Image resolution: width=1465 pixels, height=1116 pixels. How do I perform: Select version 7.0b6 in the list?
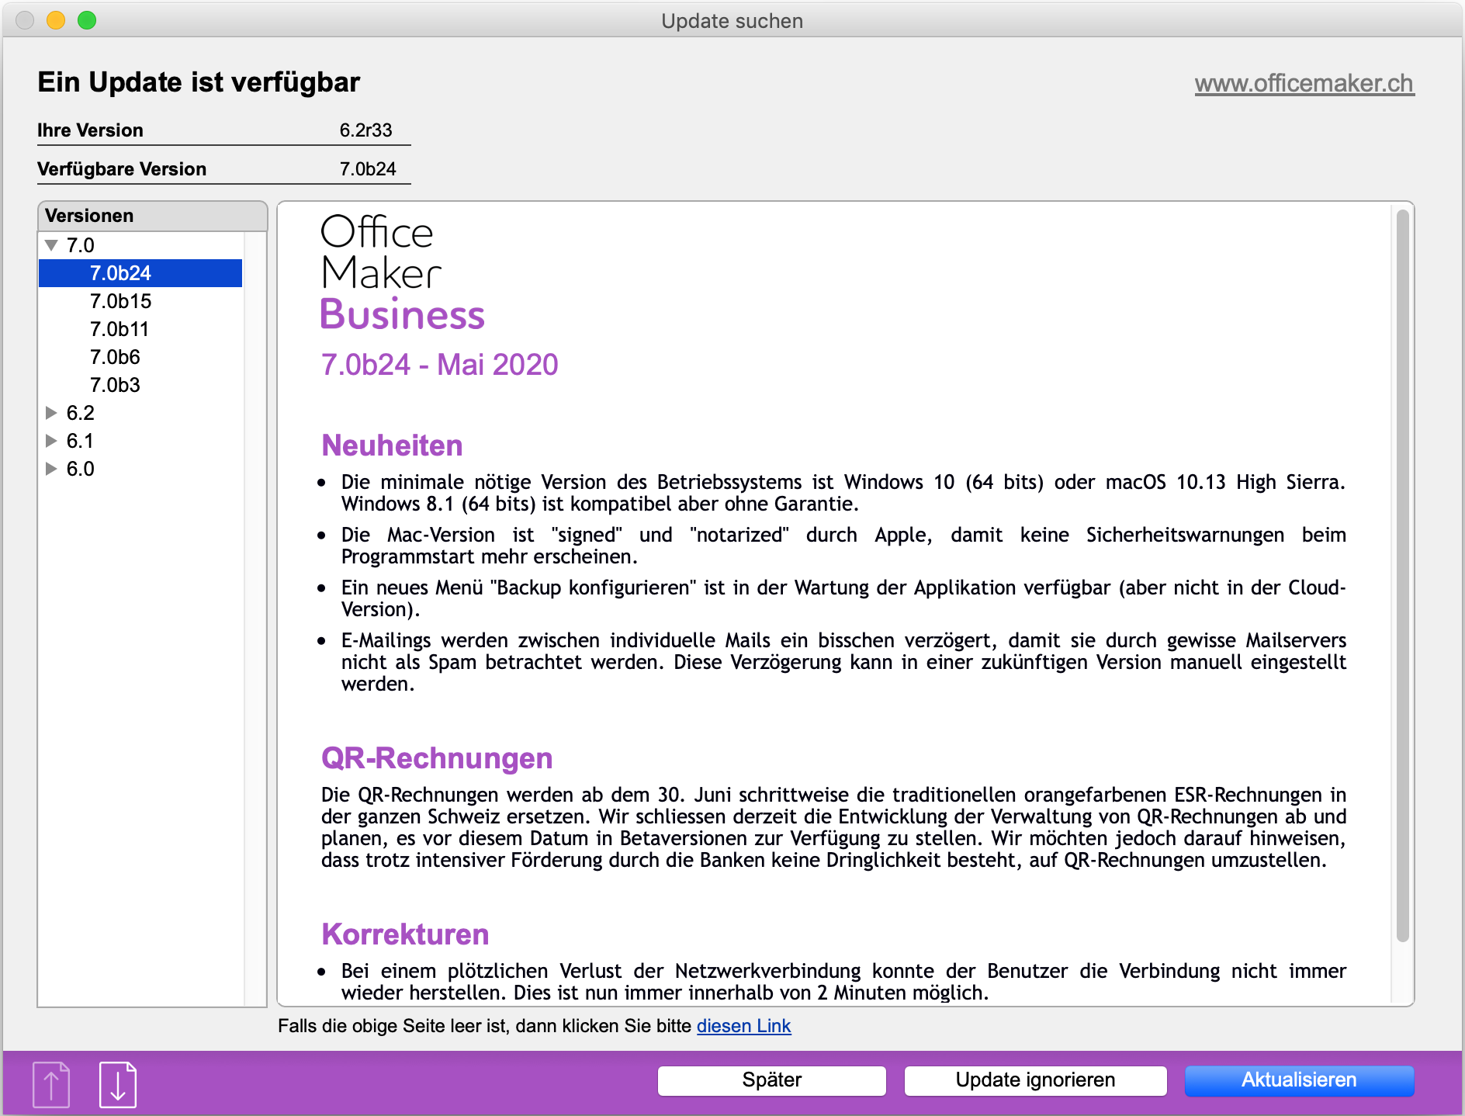pos(140,357)
